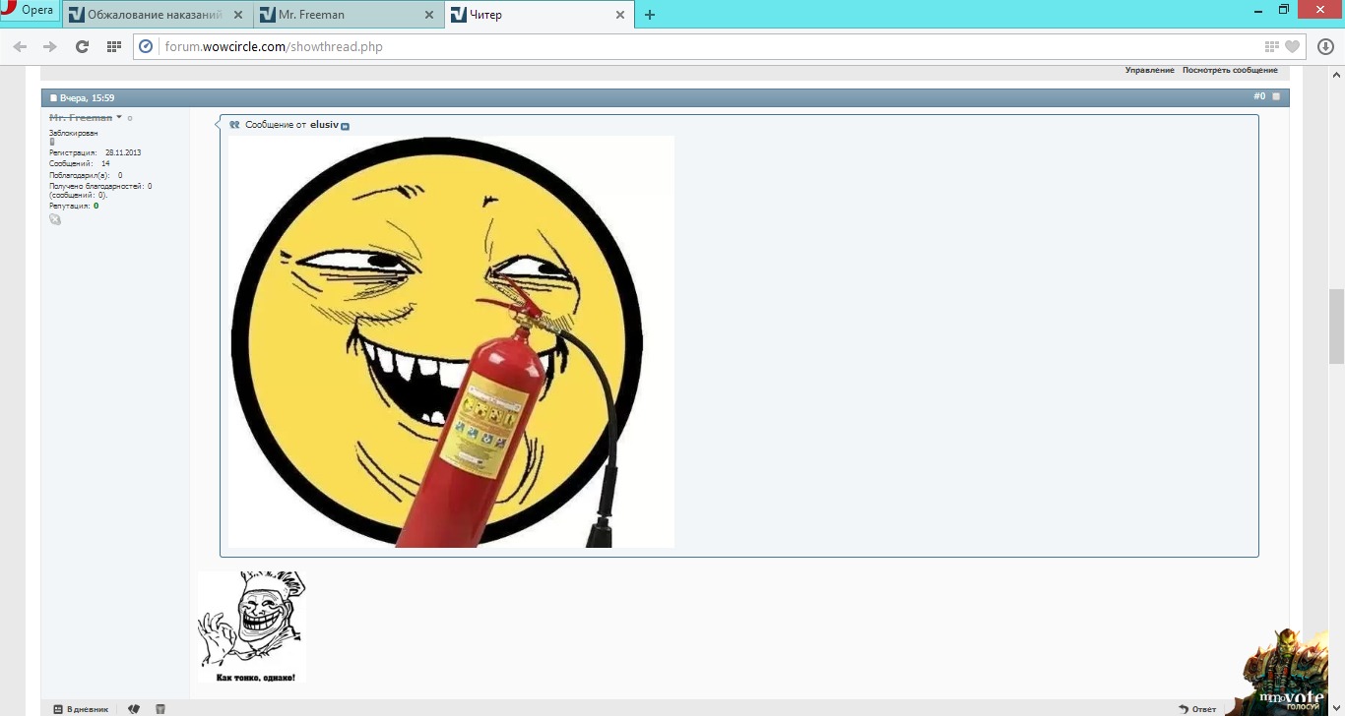
Task: Reload the current forum page
Action: (x=82, y=46)
